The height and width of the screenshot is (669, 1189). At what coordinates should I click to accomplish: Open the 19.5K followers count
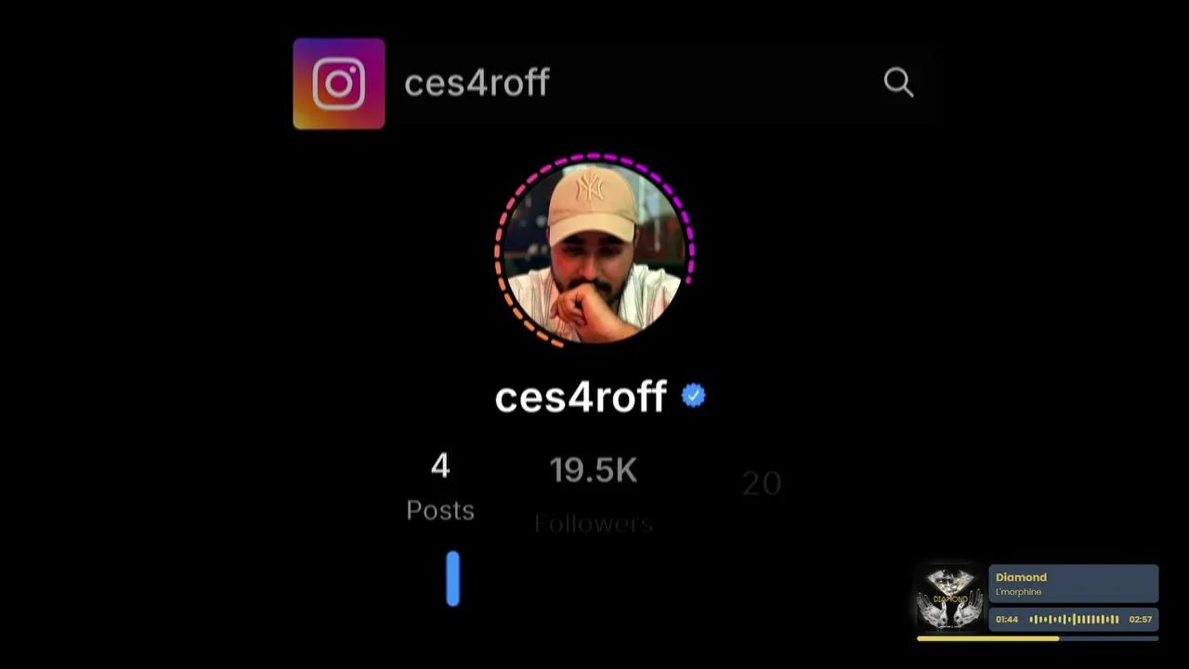click(594, 470)
